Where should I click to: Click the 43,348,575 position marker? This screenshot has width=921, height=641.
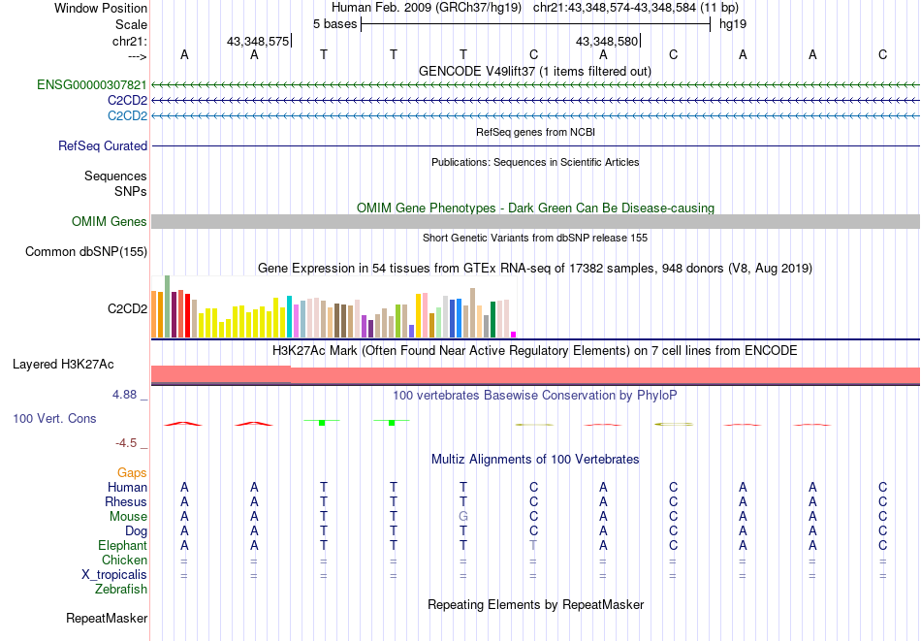(x=259, y=41)
